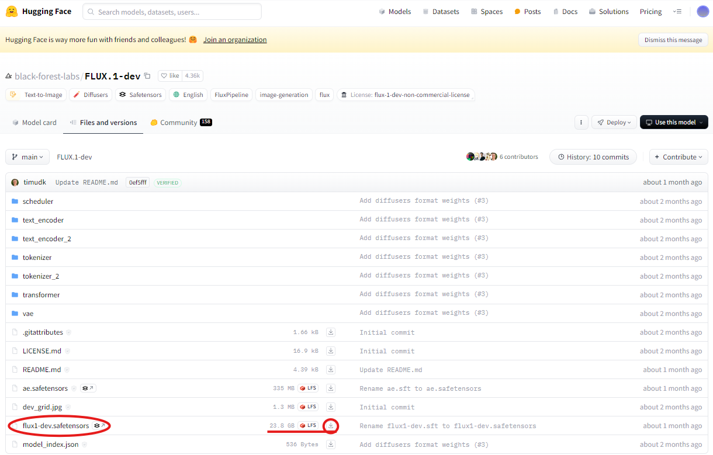Image resolution: width=713 pixels, height=455 pixels.
Task: Like the FLUX.1-dev model
Action: pyautogui.click(x=170, y=76)
